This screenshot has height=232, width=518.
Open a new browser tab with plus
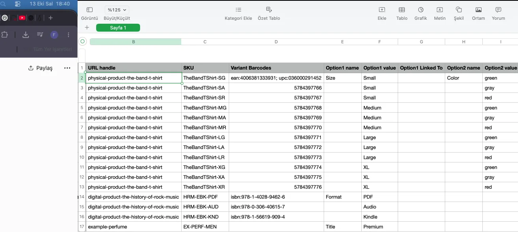pyautogui.click(x=51, y=18)
